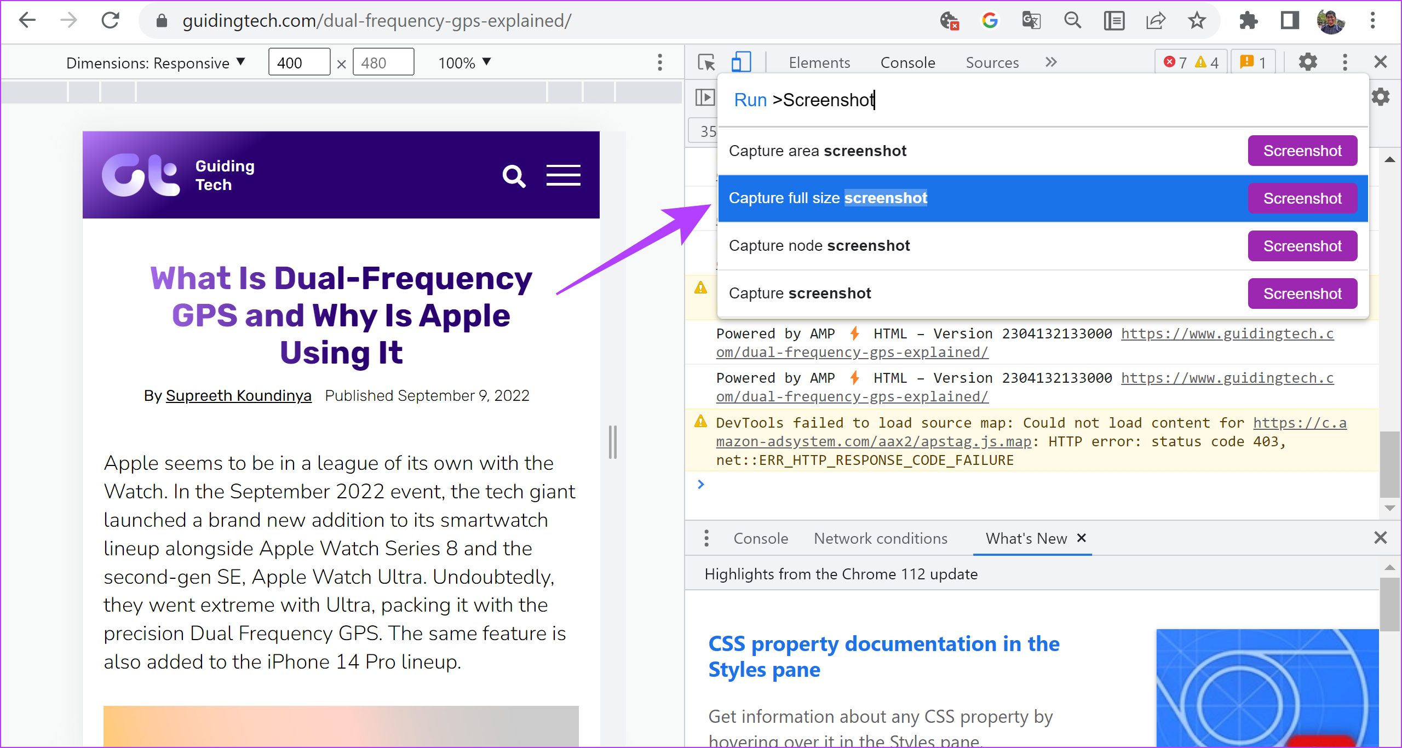The height and width of the screenshot is (748, 1402).
Task: Bookmark this page with the star
Action: pyautogui.click(x=1197, y=21)
